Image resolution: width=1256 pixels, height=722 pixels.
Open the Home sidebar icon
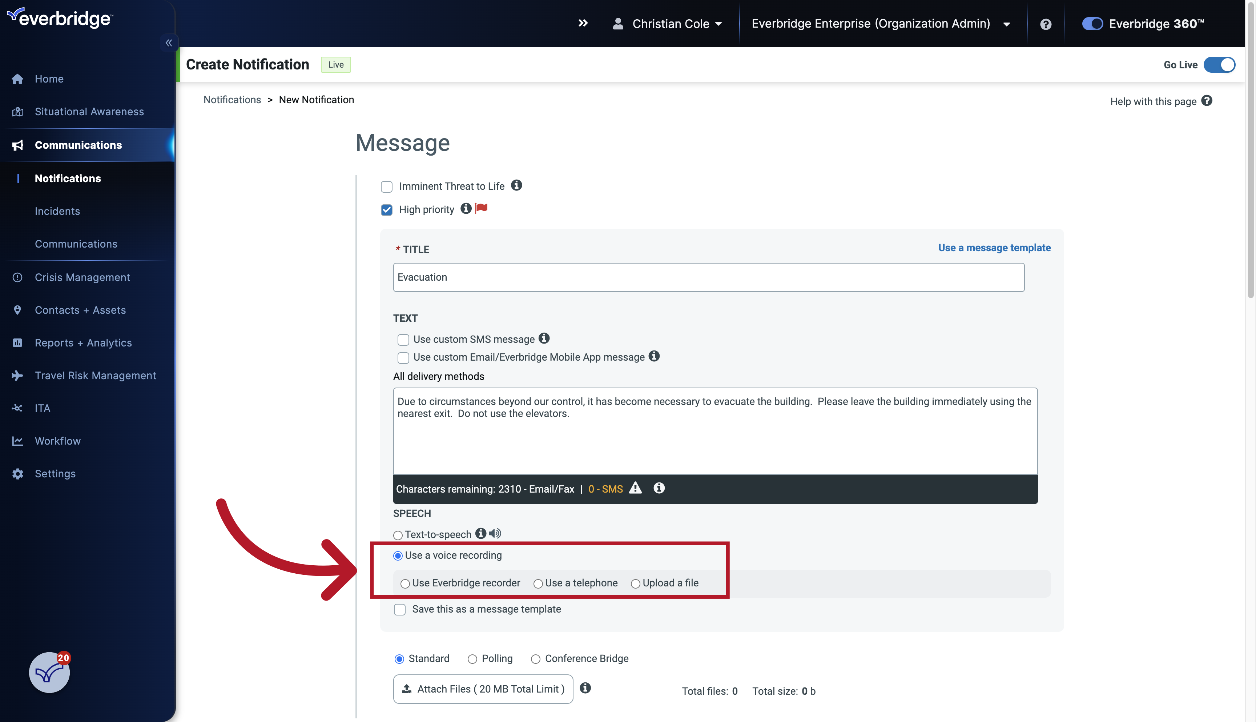[17, 79]
